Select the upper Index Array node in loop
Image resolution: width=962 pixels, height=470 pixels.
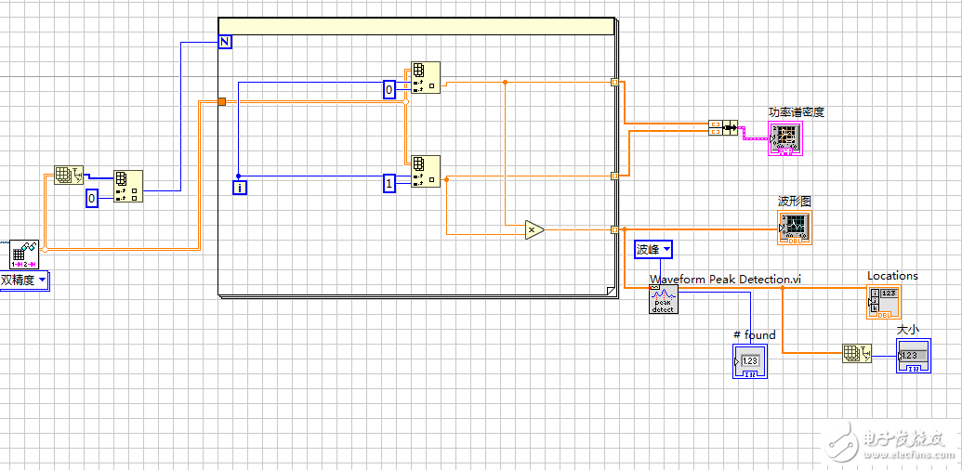426,77
